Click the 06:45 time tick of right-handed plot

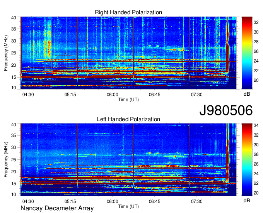(154, 95)
